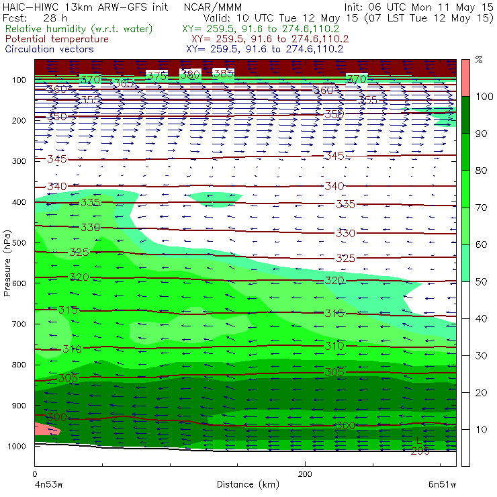Click the green 'Relative humidity (w.r.t. water)' legend

[x=79, y=29]
